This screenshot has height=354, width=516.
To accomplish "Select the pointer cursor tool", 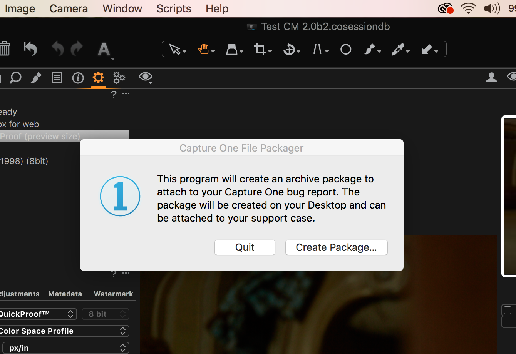I will point(178,49).
